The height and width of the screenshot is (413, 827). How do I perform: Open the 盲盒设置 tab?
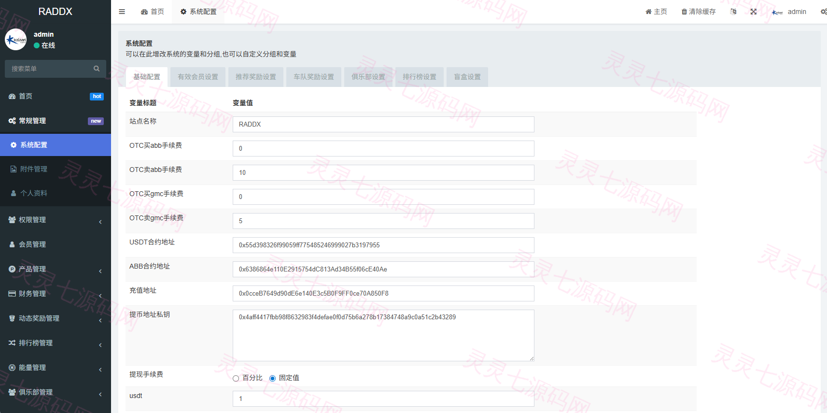467,77
